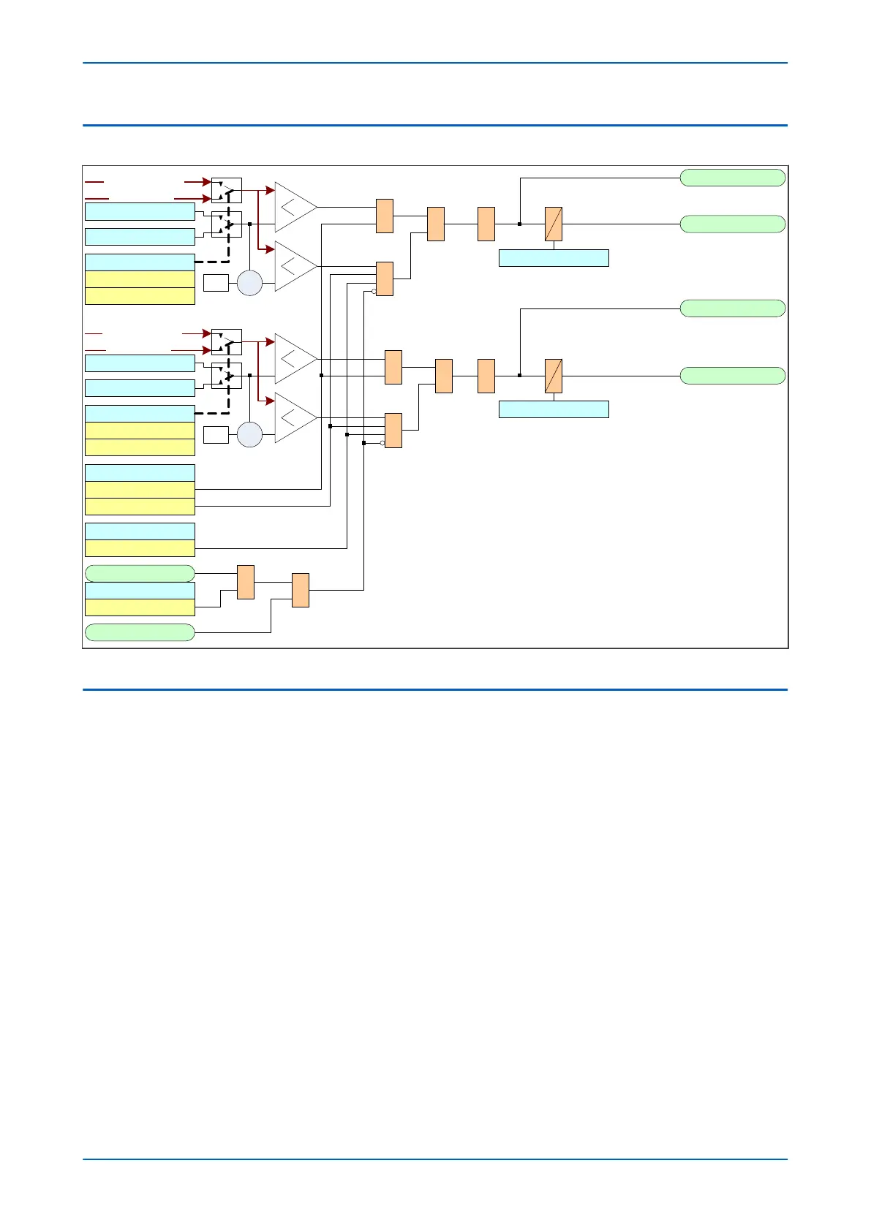
Task: Click the bottommost less-than comparator triangle
Action: pyautogui.click(x=295, y=417)
